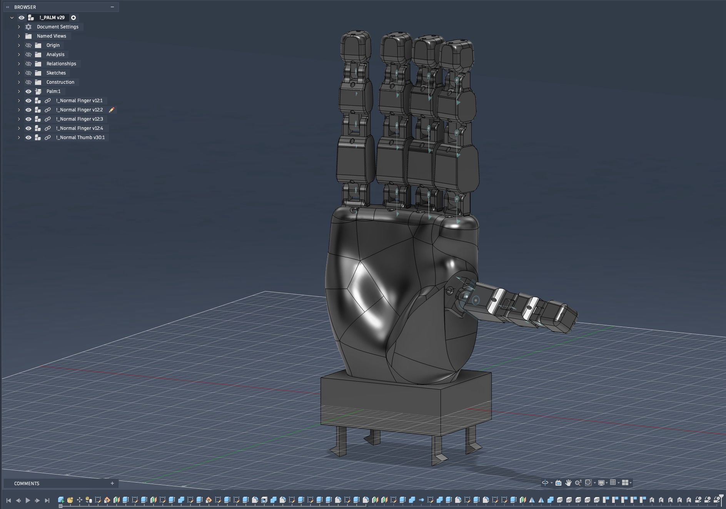Select the Pan hand tool
Image resolution: width=726 pixels, height=509 pixels.
coord(568,482)
